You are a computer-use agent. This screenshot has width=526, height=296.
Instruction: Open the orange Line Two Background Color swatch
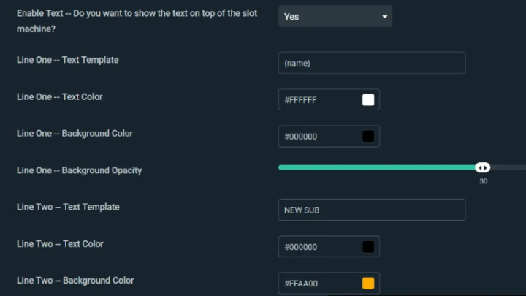click(368, 284)
